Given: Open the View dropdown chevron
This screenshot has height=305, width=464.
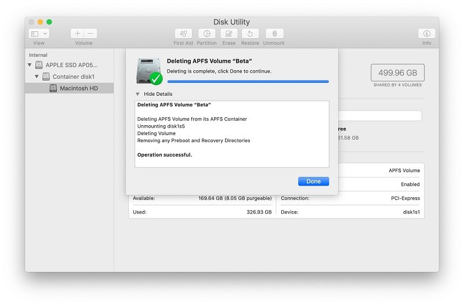Looking at the screenshot, I should (45, 34).
